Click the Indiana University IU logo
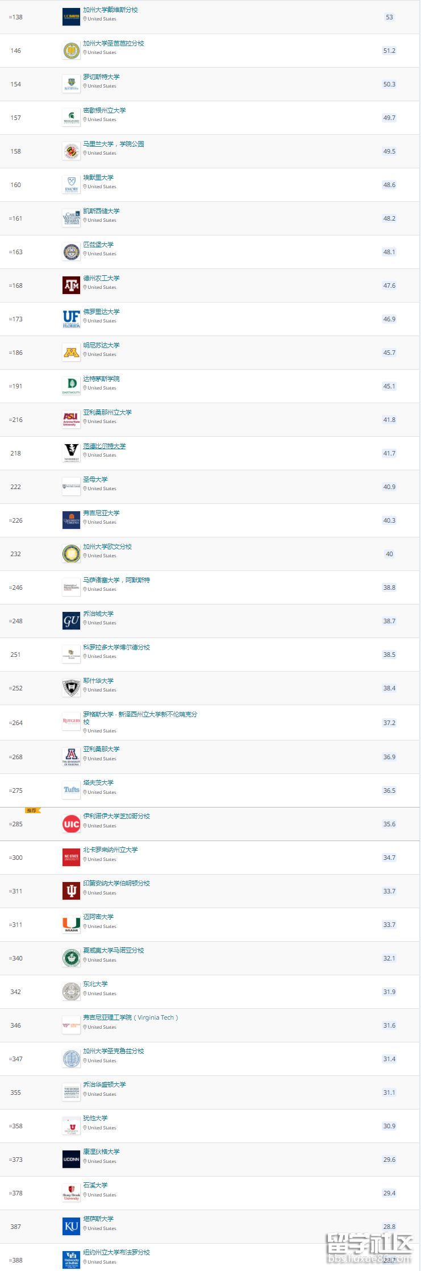This screenshot has height=1271, width=421. (71, 891)
